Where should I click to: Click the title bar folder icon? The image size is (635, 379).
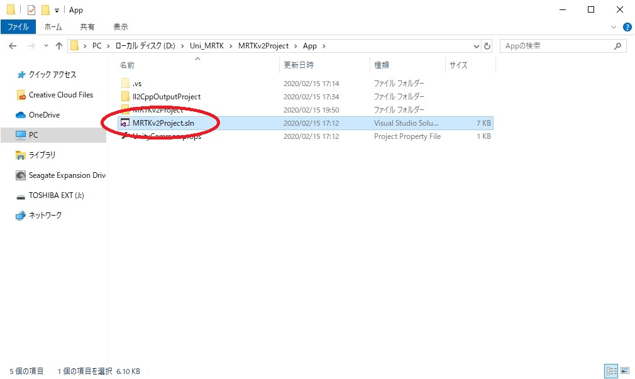[11, 9]
